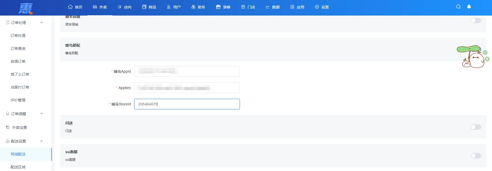Click the 闪送 section heading
This screenshot has height=171, width=492.
pyautogui.click(x=69, y=123)
